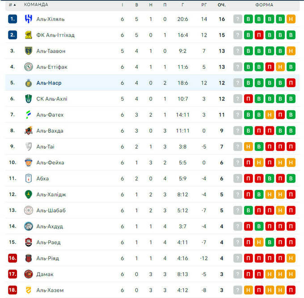304x298 pixels.
Task: Click the Аль-Наср team logo
Action: point(29,83)
